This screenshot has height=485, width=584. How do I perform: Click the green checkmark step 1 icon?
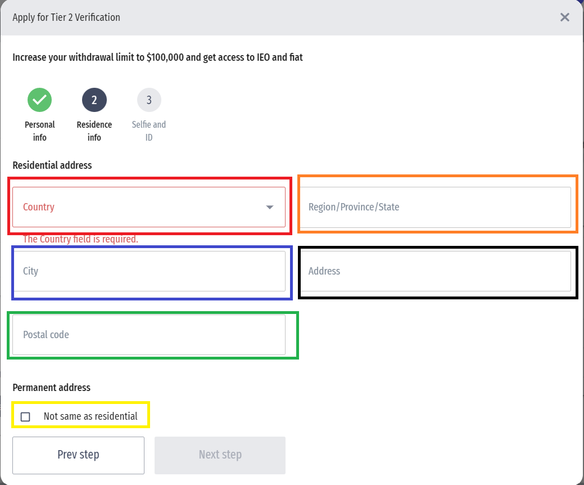[39, 100]
